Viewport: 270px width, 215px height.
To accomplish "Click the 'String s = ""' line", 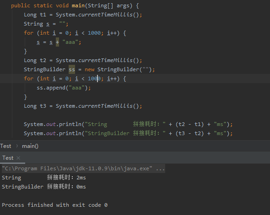I will (x=46, y=24).
